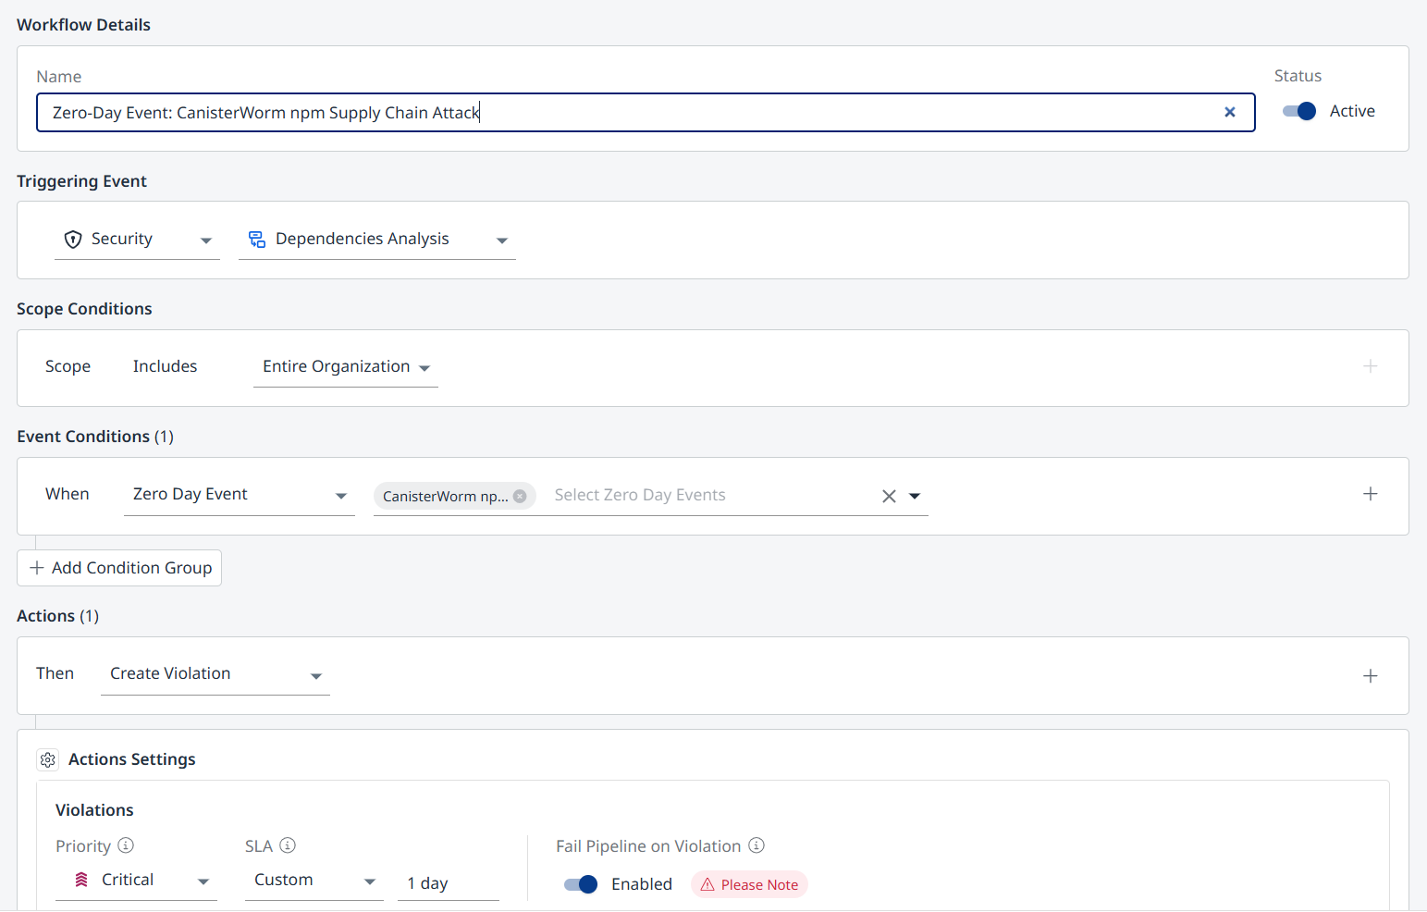Viewport: 1427px width, 912px height.
Task: Show info about Fail Pipeline on Violation
Action: [x=757, y=845]
